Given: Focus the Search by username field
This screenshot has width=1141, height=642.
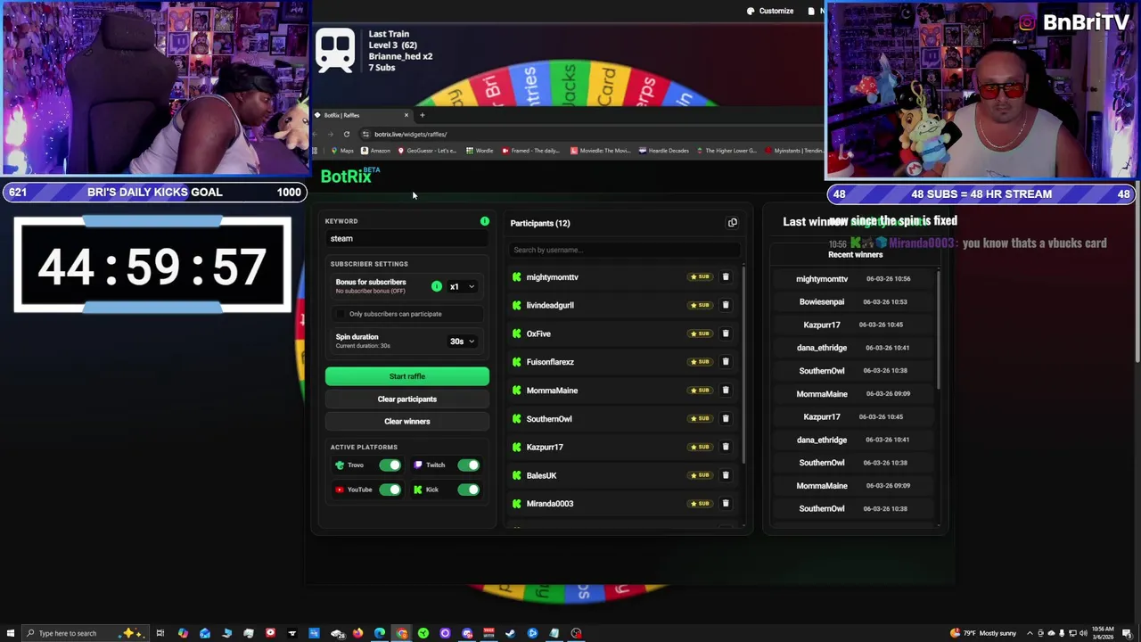Looking at the screenshot, I should [x=625, y=250].
